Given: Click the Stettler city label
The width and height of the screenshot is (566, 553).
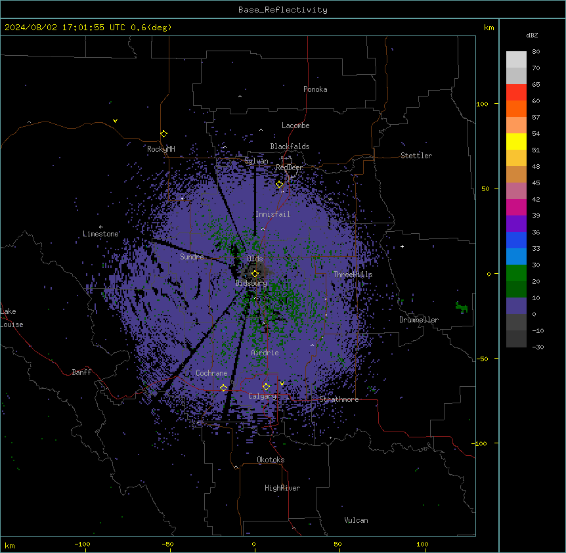Looking at the screenshot, I should click(416, 156).
